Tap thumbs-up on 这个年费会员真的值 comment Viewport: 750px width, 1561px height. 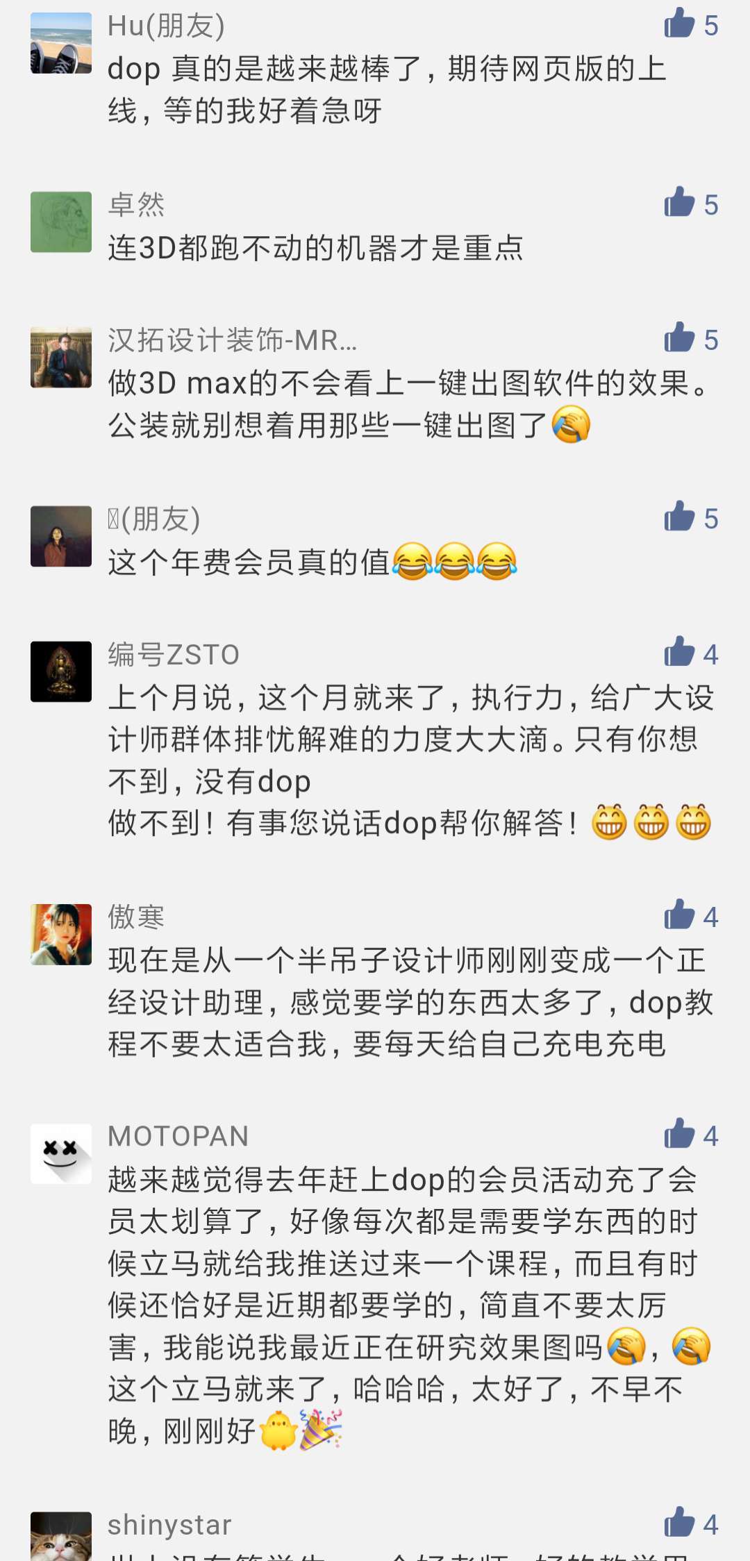coord(679,517)
